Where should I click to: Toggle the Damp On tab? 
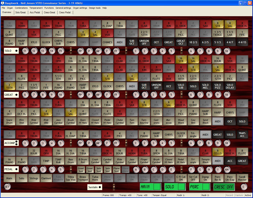pyautogui.click(x=205, y=178)
